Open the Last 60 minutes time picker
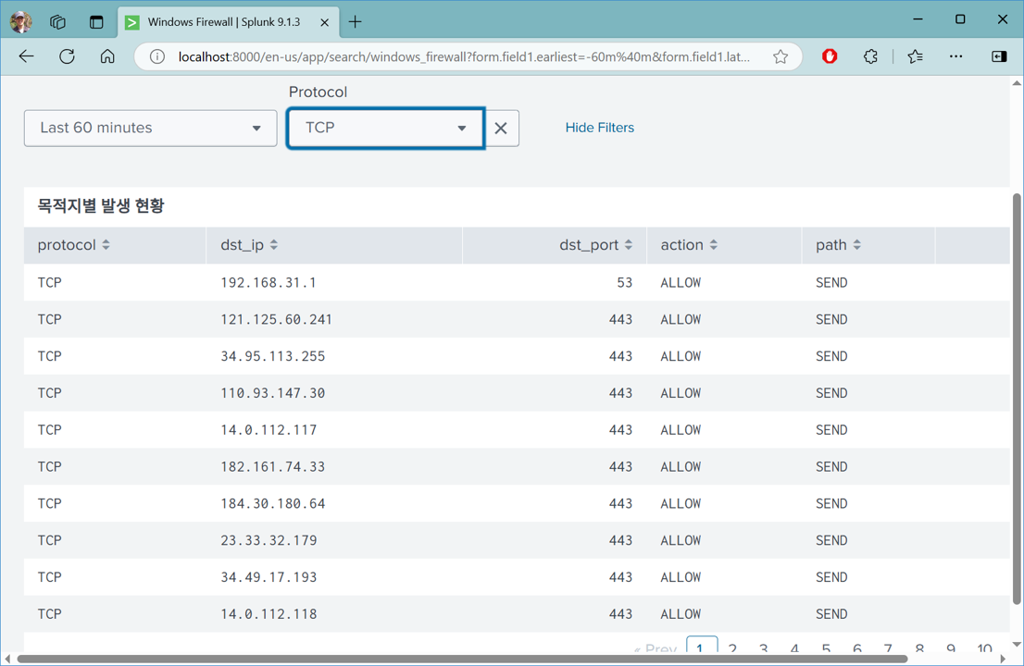1024x666 pixels. [x=150, y=128]
